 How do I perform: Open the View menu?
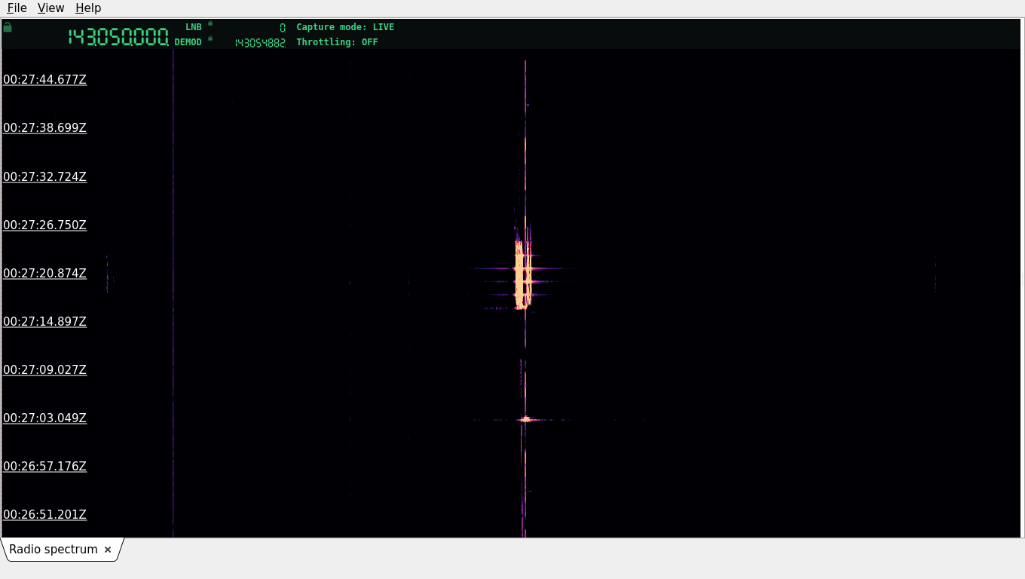(50, 8)
